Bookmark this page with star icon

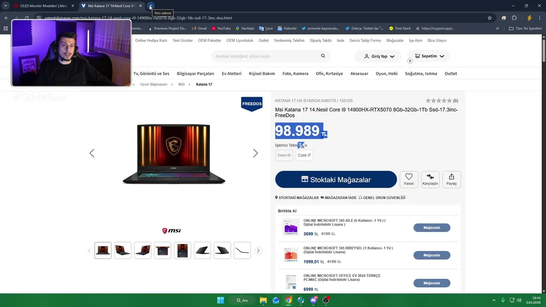click(490, 18)
